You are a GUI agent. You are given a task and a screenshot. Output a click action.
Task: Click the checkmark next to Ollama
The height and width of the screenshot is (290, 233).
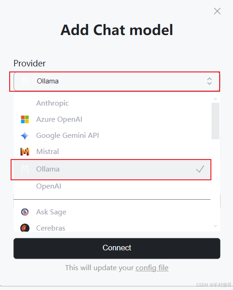[x=200, y=169]
